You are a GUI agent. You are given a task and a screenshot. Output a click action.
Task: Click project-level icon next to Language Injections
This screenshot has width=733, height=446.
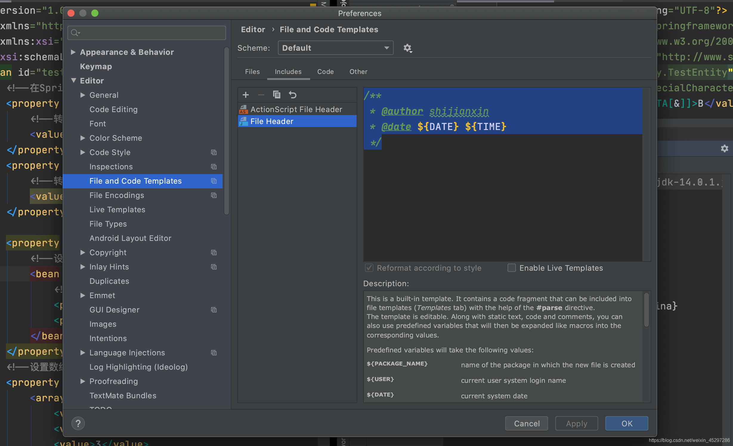tap(214, 353)
